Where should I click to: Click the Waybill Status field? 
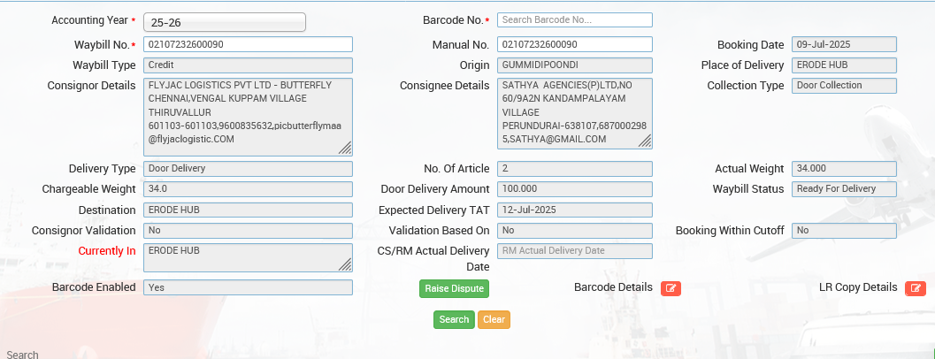pyautogui.click(x=844, y=189)
